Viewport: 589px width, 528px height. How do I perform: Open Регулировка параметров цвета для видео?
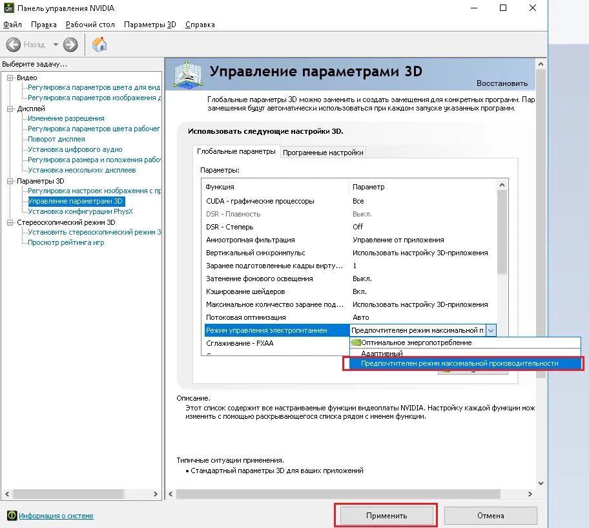tap(94, 87)
